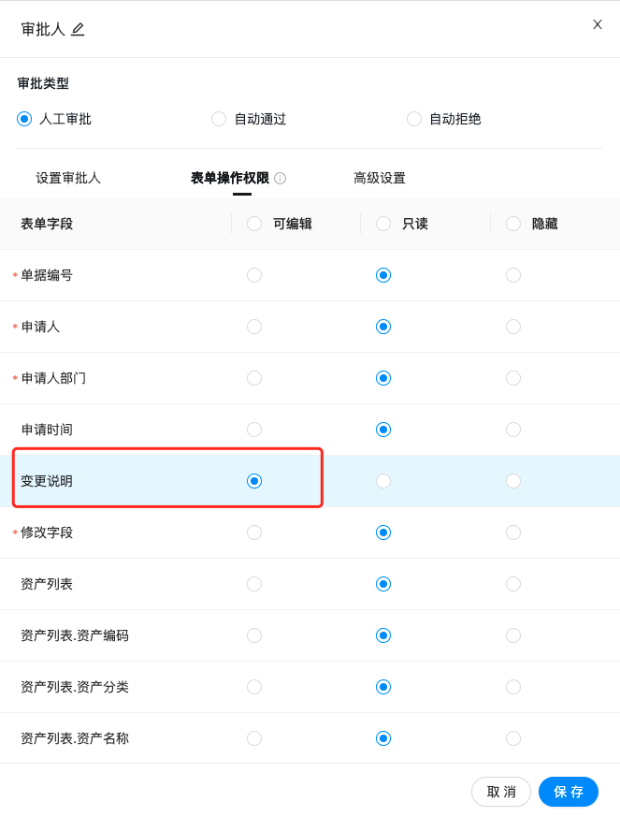Select the 自动拒绝 approval type
The width and height of the screenshot is (620, 817).
click(x=414, y=119)
